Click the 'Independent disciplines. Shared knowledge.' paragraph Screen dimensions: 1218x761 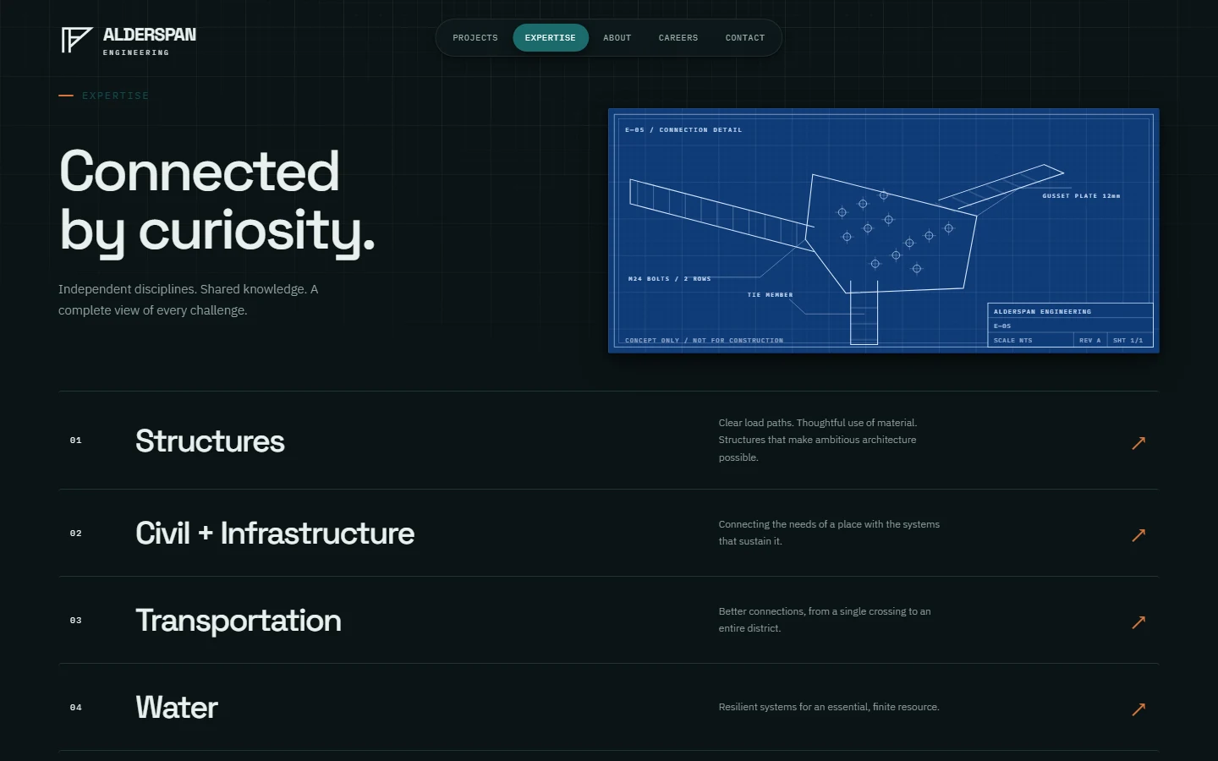pos(189,299)
